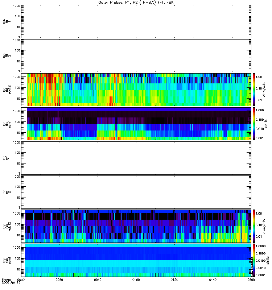Click the 1.000 tick on thb scm1 color bar
Screen dimensions: 272x290
(x=260, y=110)
